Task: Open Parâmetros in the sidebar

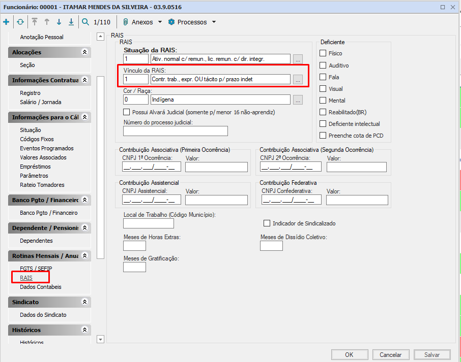Action: tap(34, 176)
